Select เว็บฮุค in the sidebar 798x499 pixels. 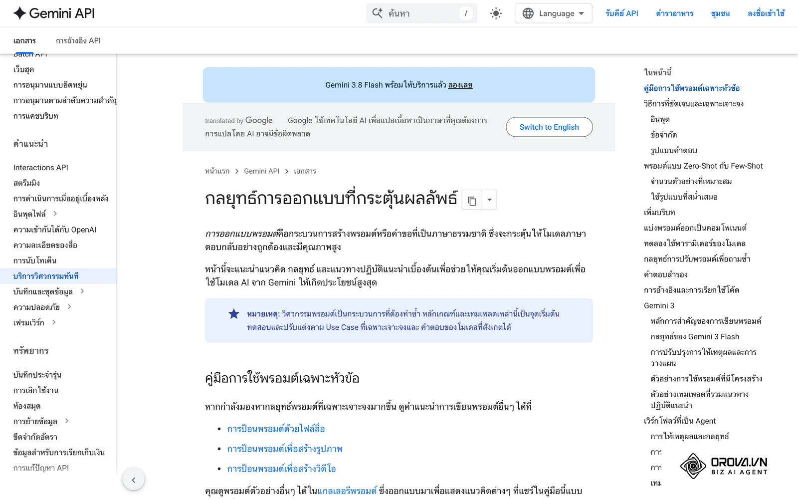point(23,69)
